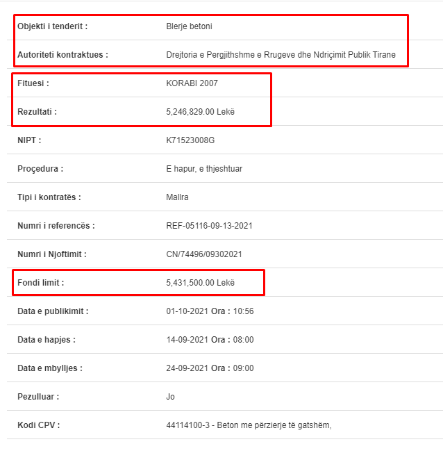Click the contract type value 'Mallra'
Viewport: 443px width, 451px height.
coord(177,197)
